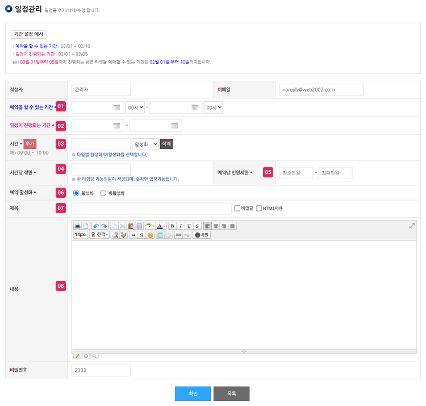The image size is (426, 406).
Task: Click the 확인 confirm button
Action: click(193, 393)
